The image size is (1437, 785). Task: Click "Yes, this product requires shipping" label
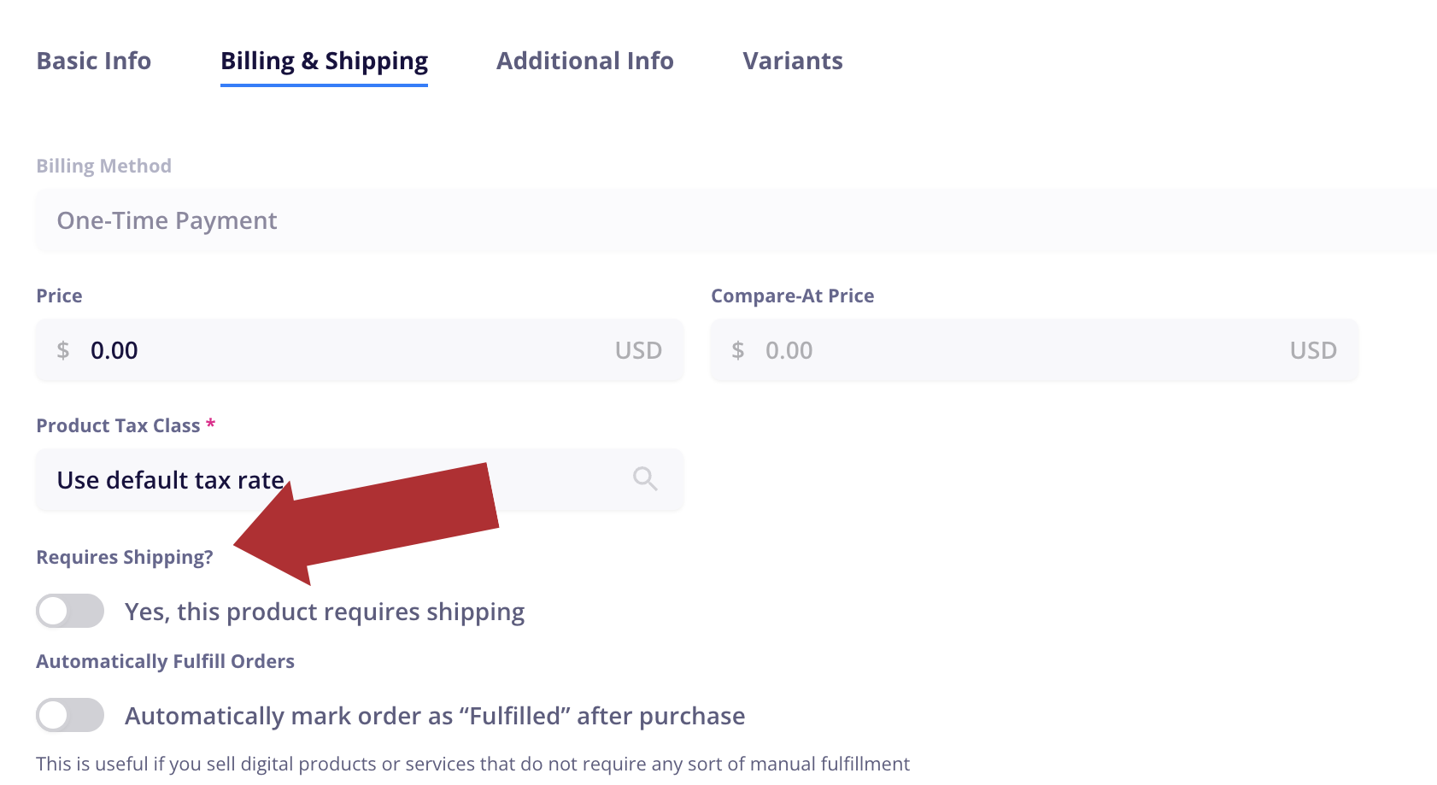coord(325,612)
